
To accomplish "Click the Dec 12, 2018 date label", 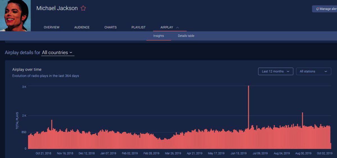I will 86,153.
